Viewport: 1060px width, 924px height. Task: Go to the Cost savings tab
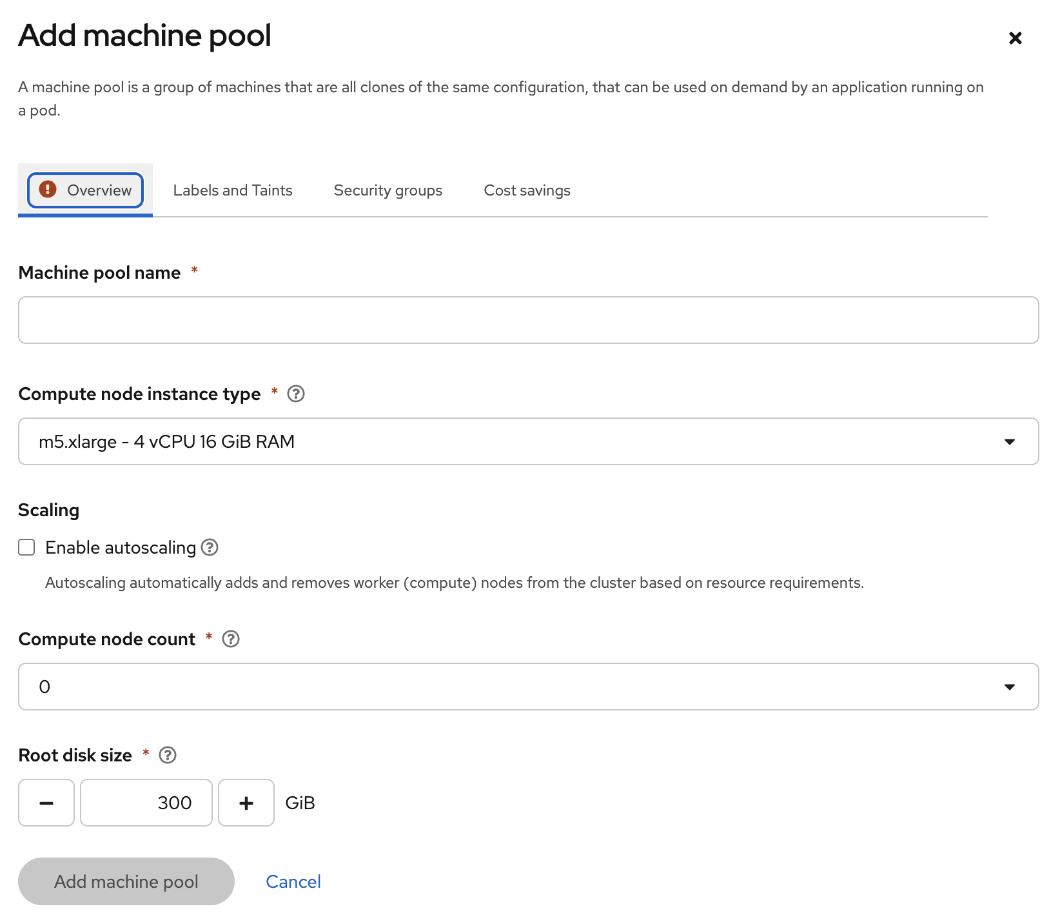(x=527, y=190)
